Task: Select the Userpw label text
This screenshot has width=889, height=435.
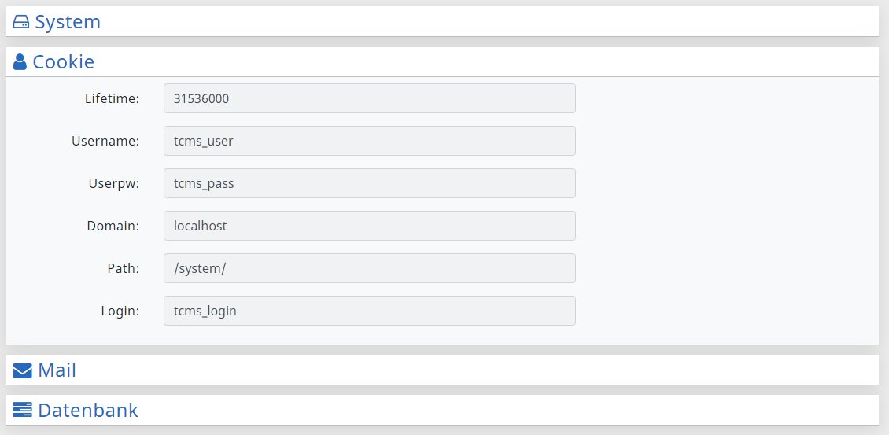Action: (x=114, y=184)
